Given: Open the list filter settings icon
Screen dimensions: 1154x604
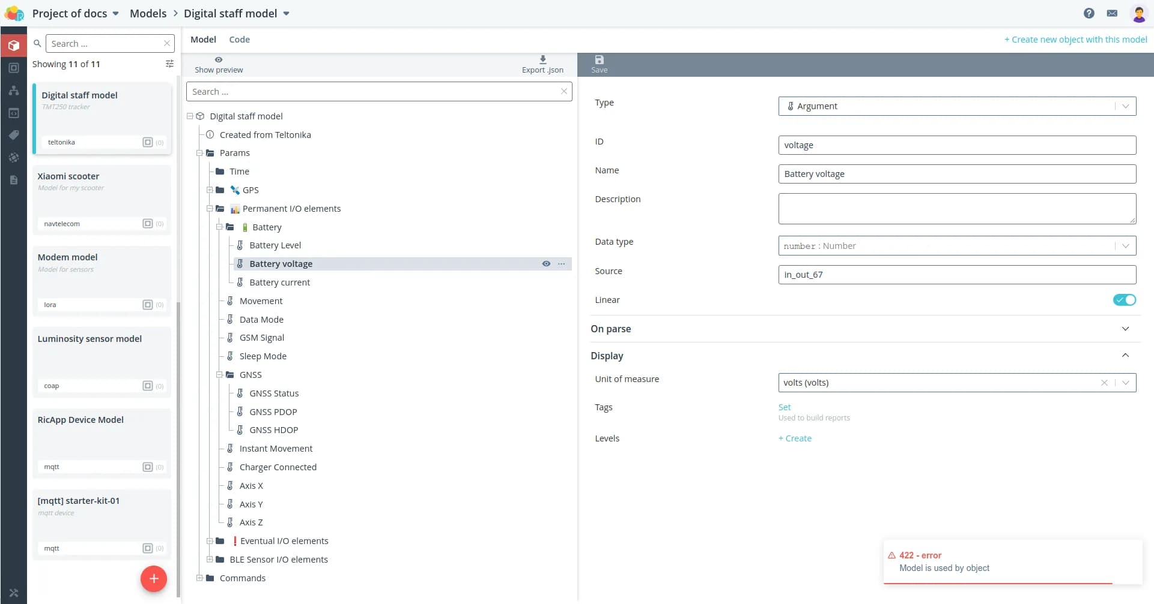Looking at the screenshot, I should [169, 64].
